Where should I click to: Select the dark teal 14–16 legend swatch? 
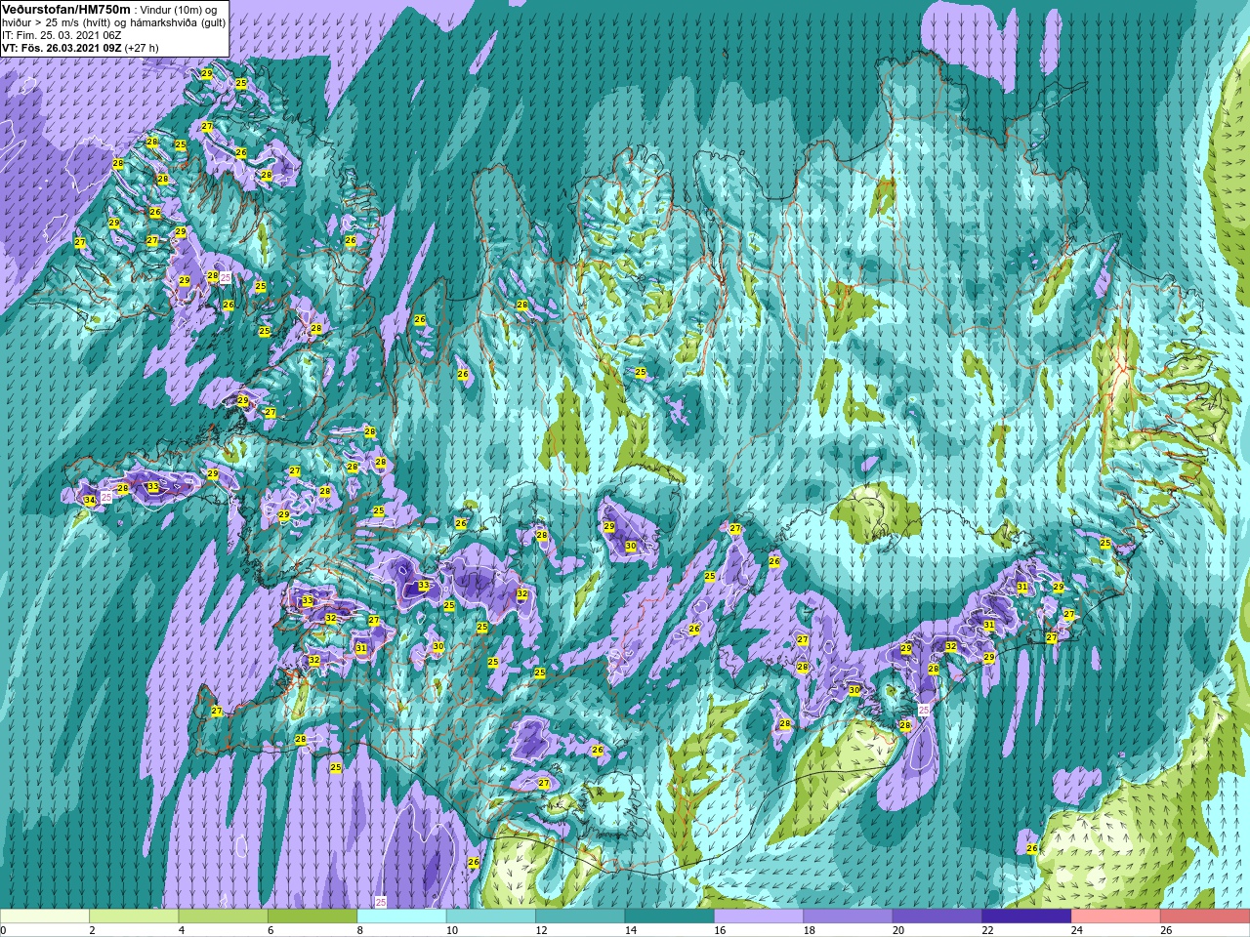point(670,917)
